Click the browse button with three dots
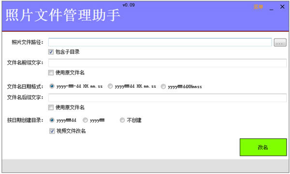Image resolution: width=290 pixels, height=174 pixels. 280,42
